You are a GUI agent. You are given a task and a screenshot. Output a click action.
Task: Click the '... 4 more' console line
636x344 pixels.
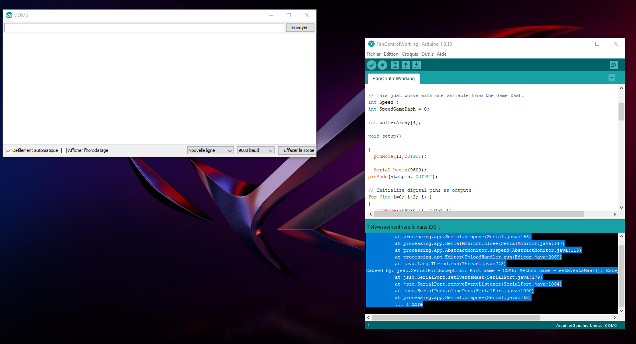(x=409, y=304)
